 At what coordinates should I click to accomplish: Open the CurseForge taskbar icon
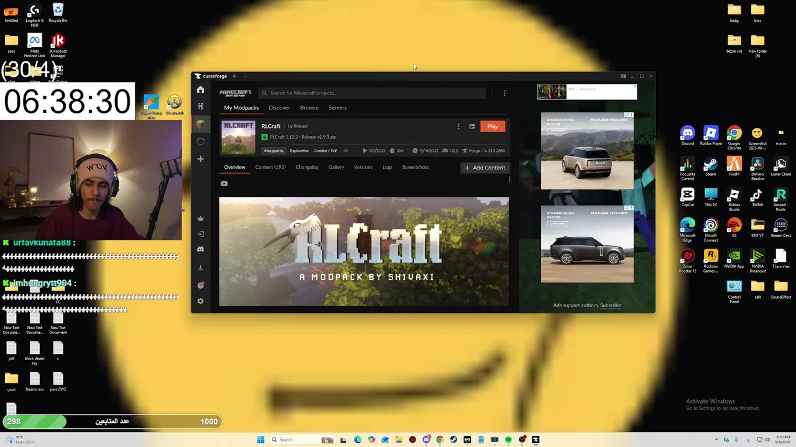pos(535,440)
